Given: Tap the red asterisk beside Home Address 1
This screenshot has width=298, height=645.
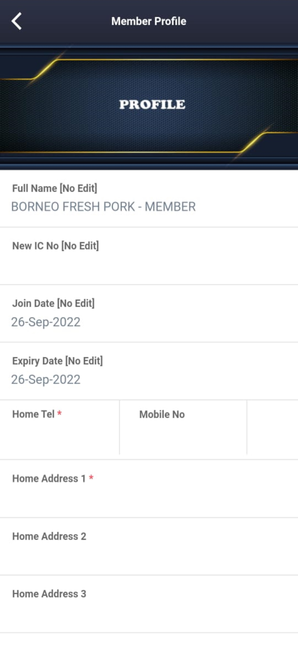Looking at the screenshot, I should (x=91, y=478).
